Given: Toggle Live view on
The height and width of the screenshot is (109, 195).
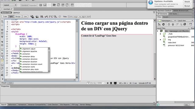Looking at the screenshot, I should click(x=25, y=17).
